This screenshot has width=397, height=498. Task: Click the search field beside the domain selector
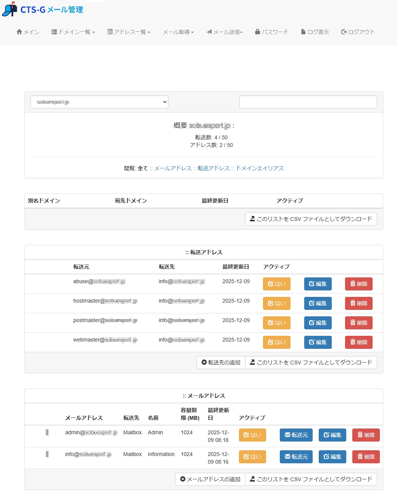[x=308, y=102]
